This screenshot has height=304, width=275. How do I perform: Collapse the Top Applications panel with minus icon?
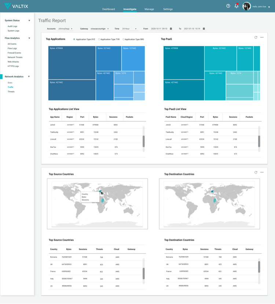coord(262,37)
